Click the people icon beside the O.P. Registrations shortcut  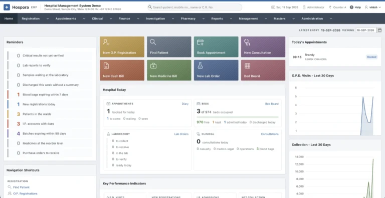coord(10,193)
